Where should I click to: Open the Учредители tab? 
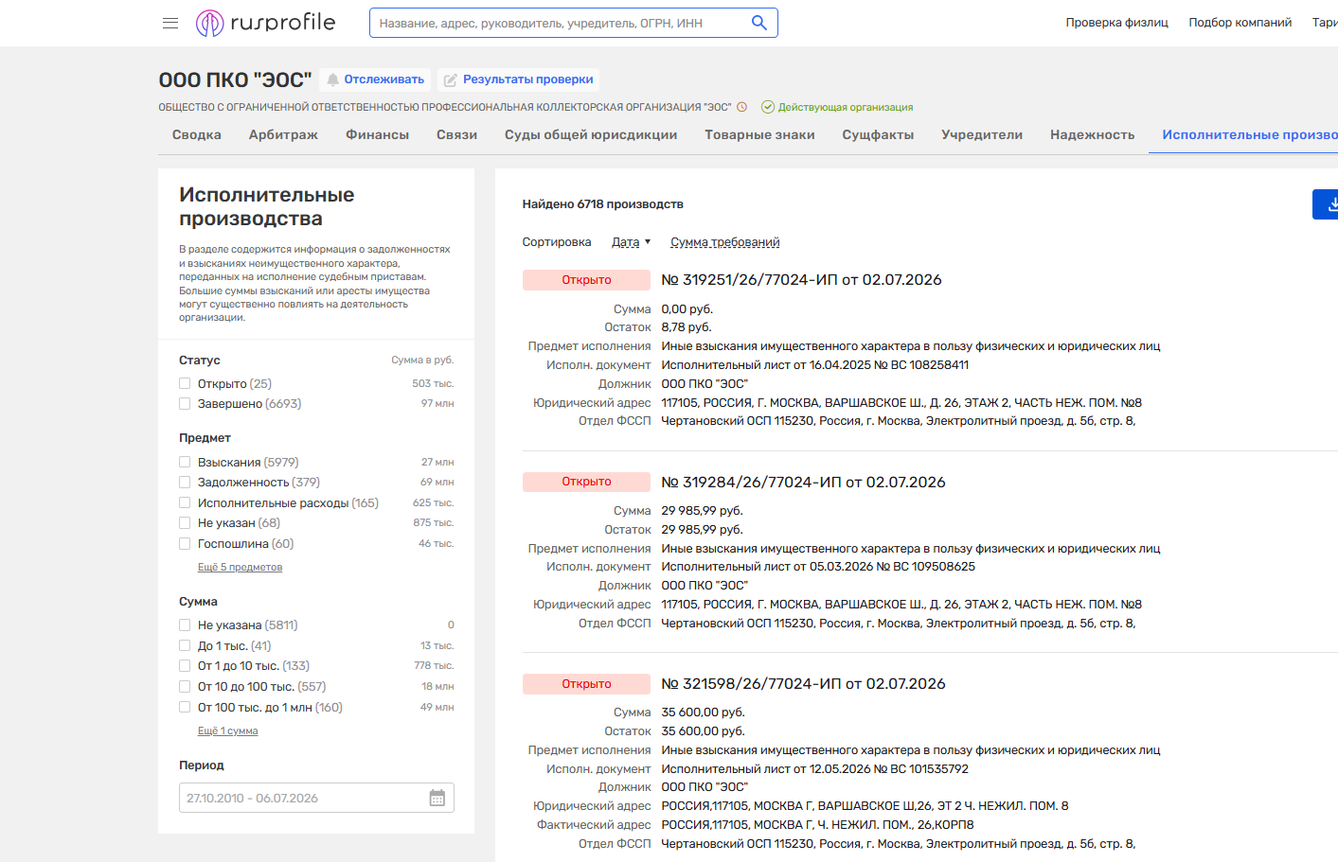tap(982, 134)
